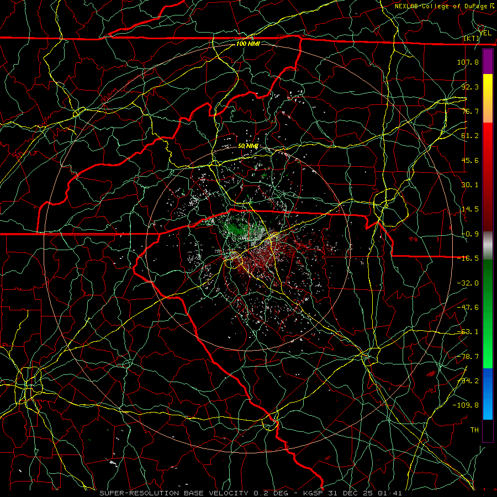This screenshot has height=497, width=497.
Task: Click the purple segment of the velocity color bar
Action: point(488,61)
